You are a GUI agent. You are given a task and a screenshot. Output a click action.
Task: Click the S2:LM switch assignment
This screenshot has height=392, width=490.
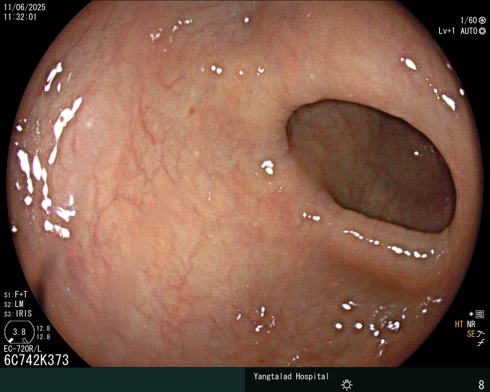(14, 304)
